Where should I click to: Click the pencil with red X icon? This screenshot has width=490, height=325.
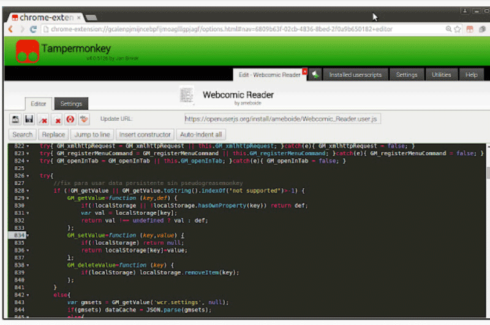pos(43,119)
